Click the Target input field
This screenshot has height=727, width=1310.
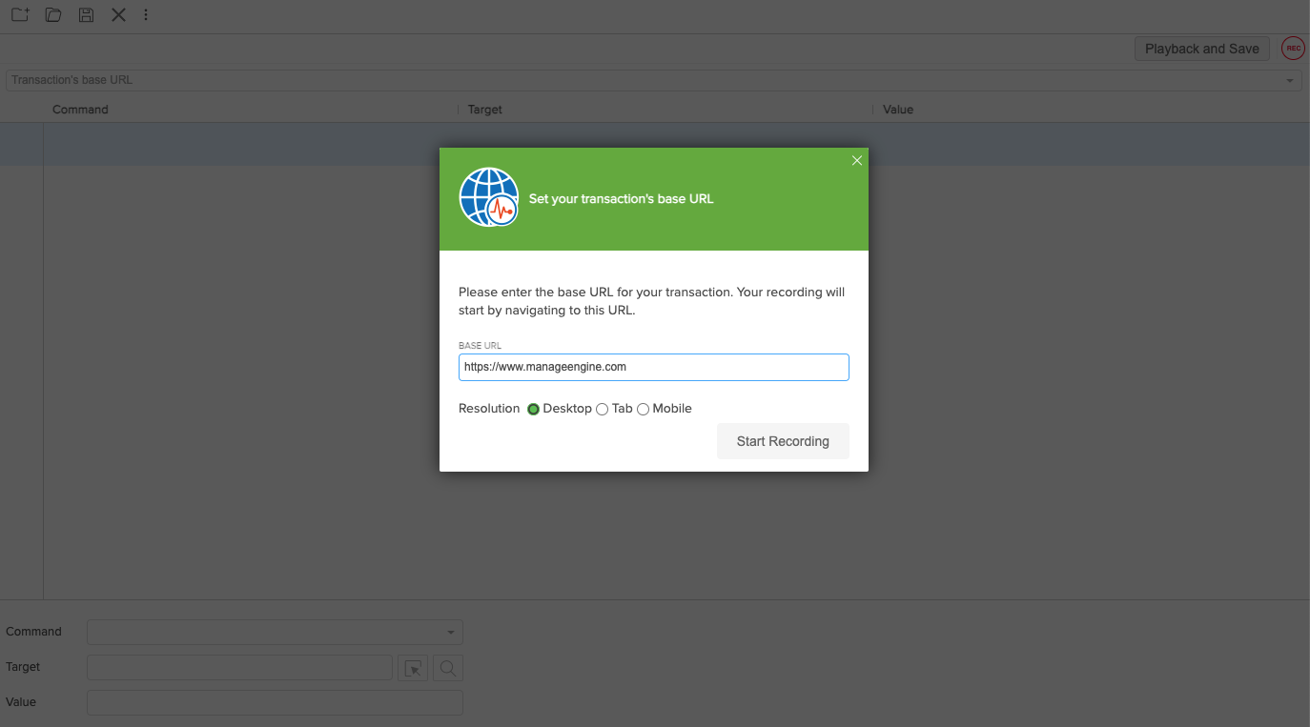tap(239, 667)
